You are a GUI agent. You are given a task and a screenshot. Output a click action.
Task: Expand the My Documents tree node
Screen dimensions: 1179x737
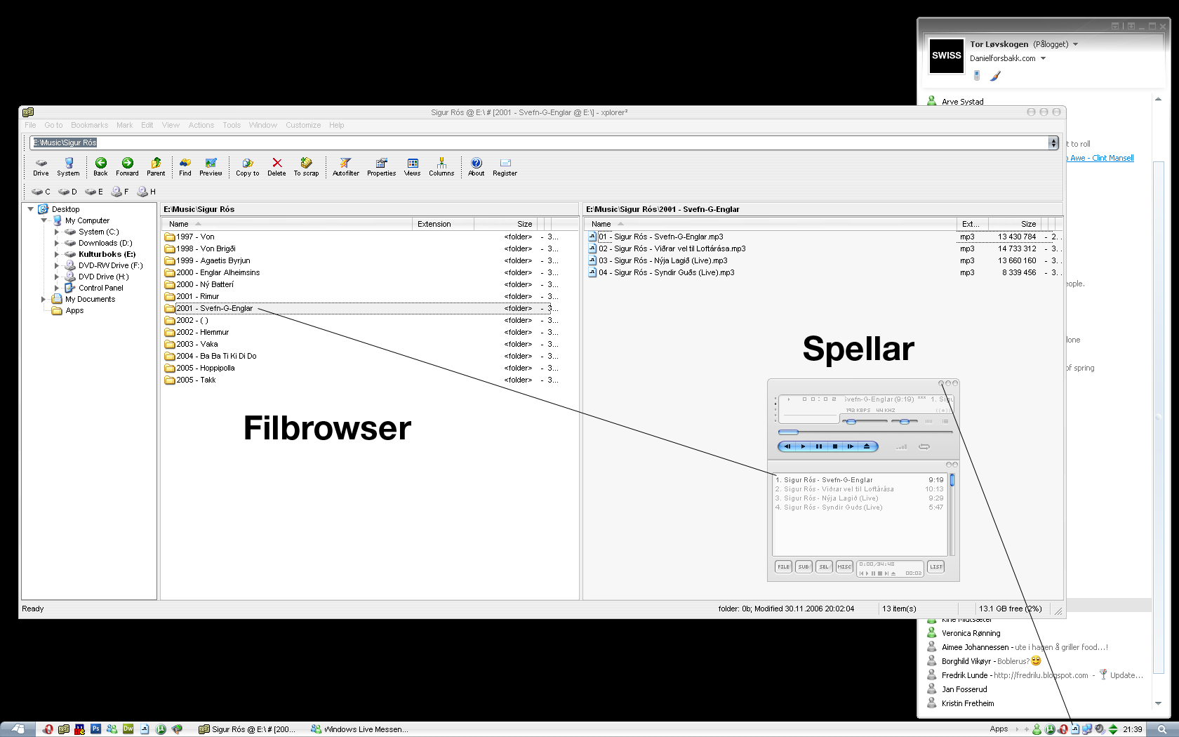pos(44,299)
